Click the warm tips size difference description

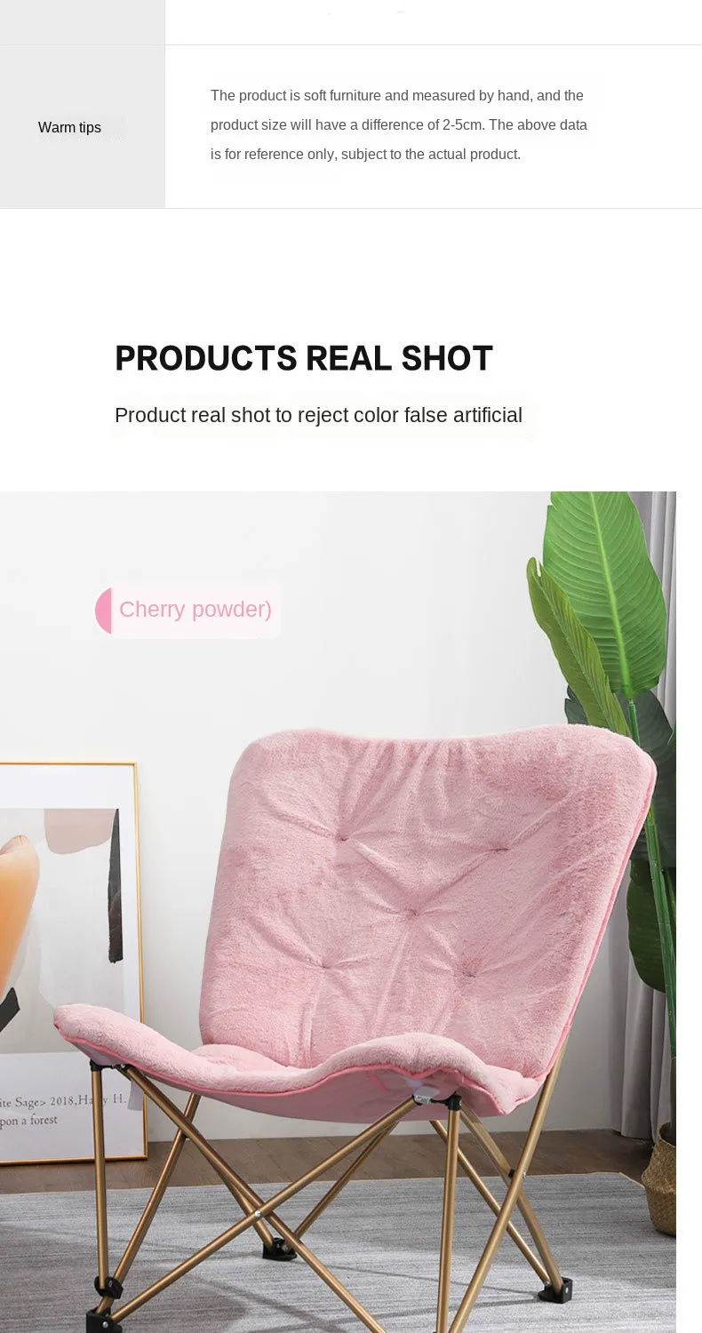click(399, 124)
